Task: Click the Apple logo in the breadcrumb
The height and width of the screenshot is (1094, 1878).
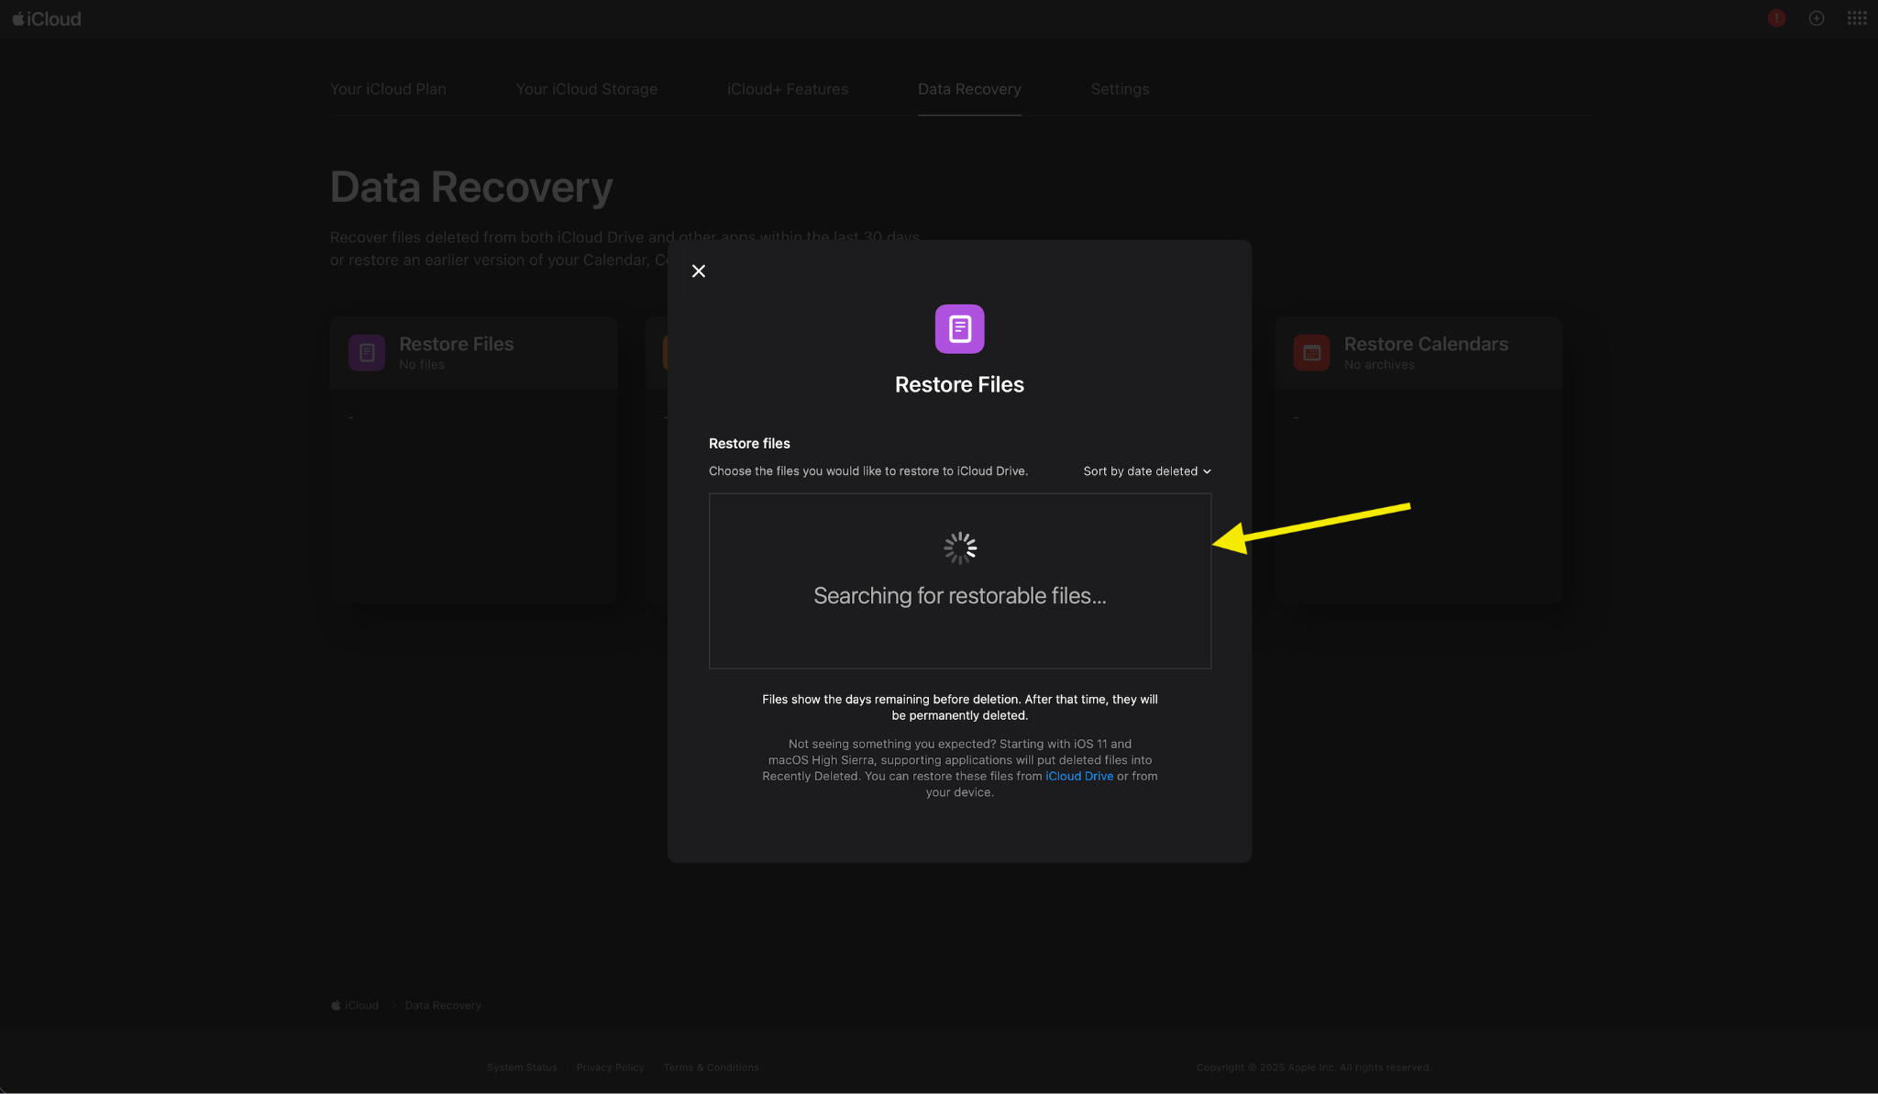Action: pyautogui.click(x=336, y=1004)
